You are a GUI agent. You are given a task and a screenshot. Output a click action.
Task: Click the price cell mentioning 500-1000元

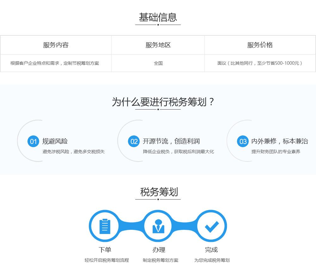pyautogui.click(x=260, y=63)
